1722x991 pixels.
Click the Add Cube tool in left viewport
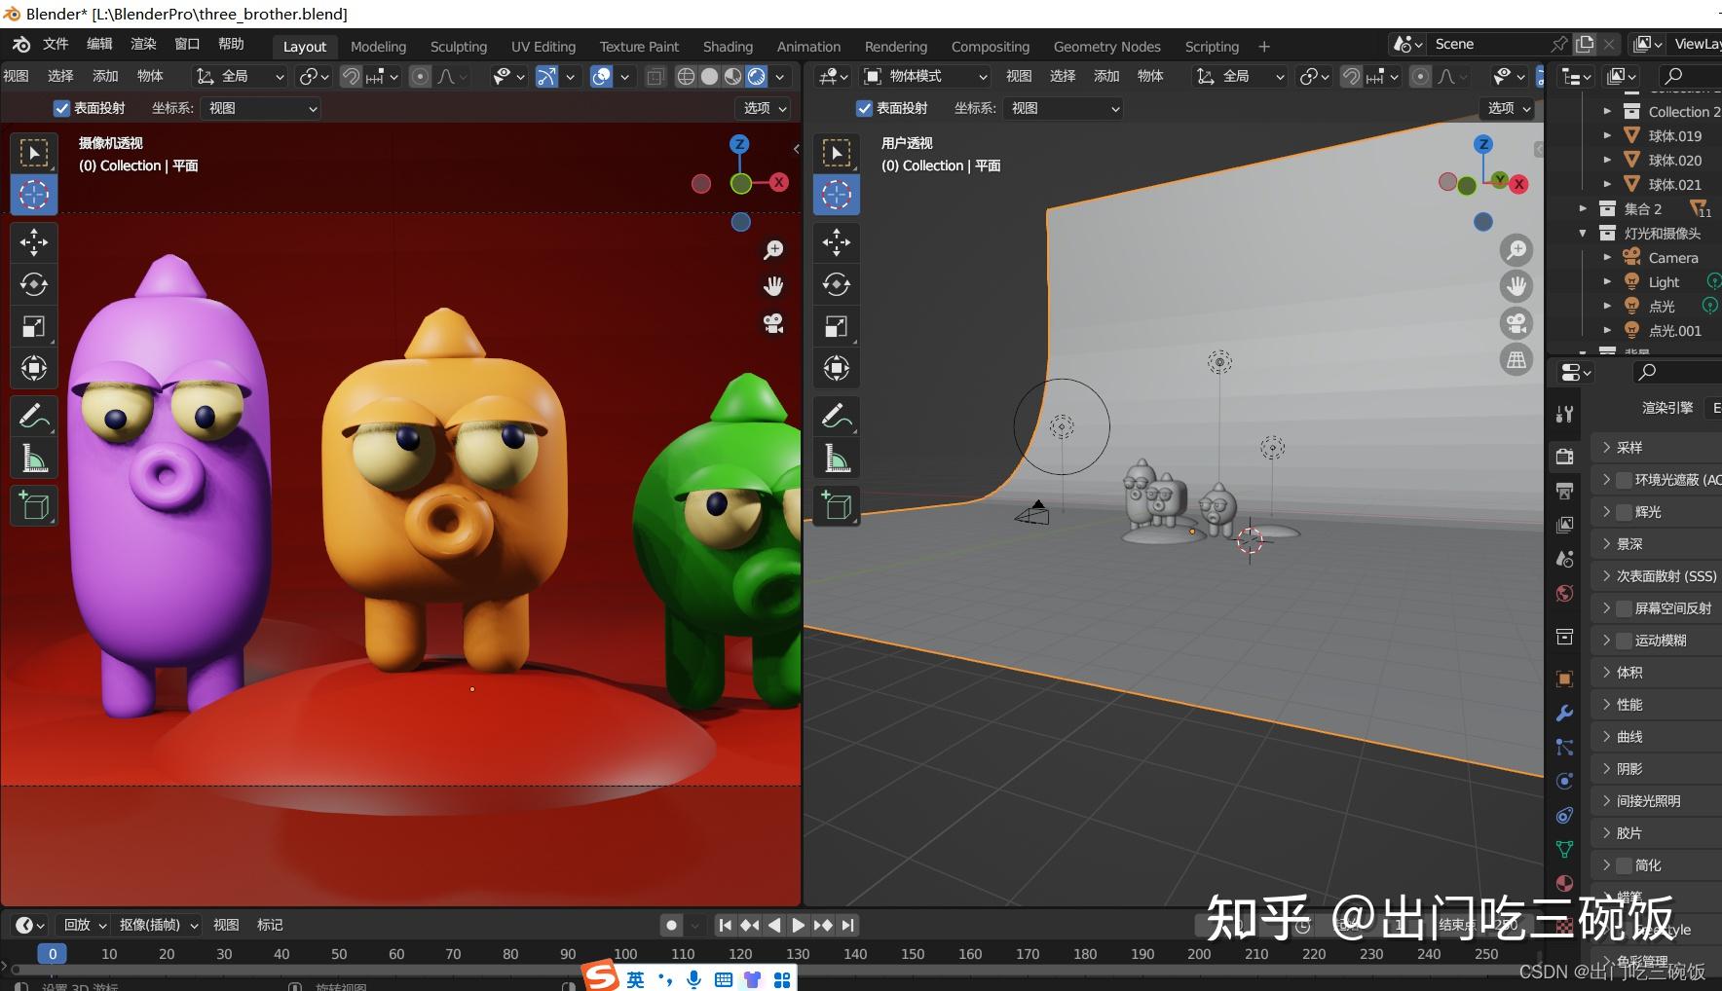click(x=34, y=506)
